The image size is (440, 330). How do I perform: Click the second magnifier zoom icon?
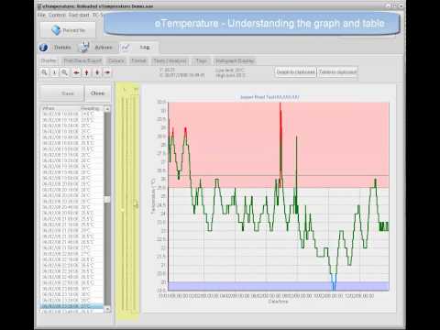click(64, 72)
